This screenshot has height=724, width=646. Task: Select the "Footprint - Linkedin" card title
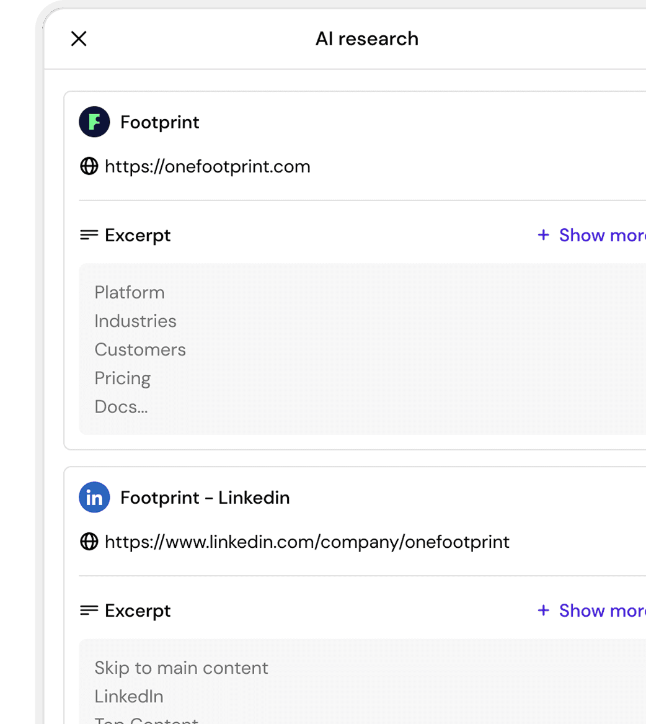[x=205, y=498]
